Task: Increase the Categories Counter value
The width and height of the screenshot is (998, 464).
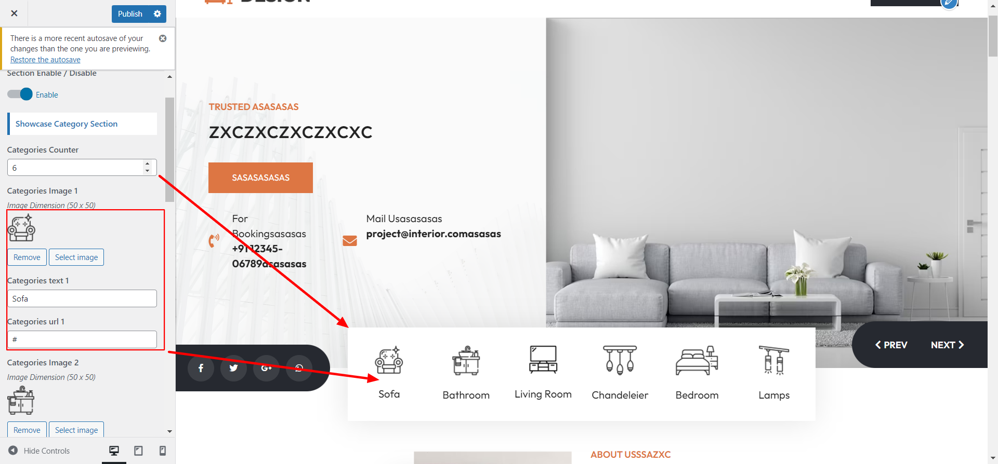Action: click(x=148, y=164)
